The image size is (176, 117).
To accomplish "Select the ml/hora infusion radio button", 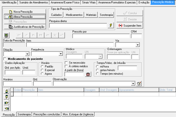I will pyautogui.click(x=97, y=67).
